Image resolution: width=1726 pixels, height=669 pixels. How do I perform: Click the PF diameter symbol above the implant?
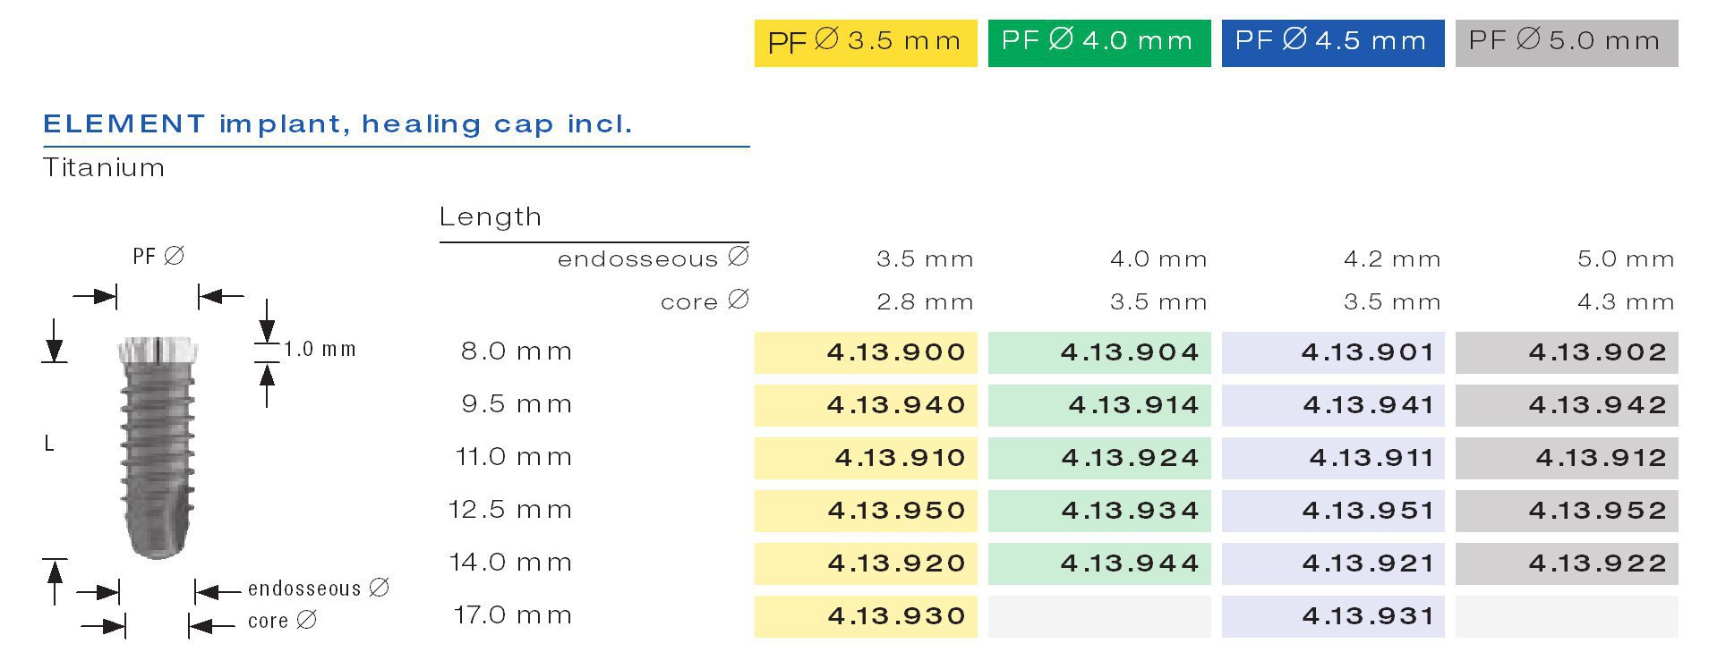(x=158, y=257)
